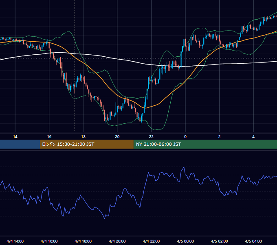Screen dimensions: 277x245
Task: Click the blue session bar before London
Action: (20, 144)
